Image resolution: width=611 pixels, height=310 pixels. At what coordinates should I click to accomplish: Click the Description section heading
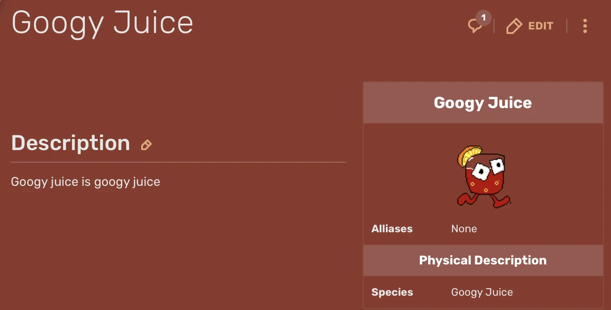pyautogui.click(x=70, y=143)
